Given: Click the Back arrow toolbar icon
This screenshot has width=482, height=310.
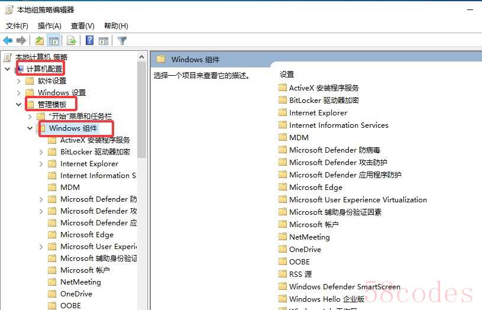Looking at the screenshot, I should click(x=8, y=40).
